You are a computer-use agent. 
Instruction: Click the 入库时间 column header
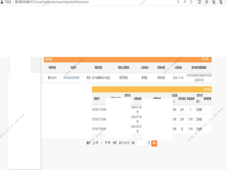[x=178, y=67]
